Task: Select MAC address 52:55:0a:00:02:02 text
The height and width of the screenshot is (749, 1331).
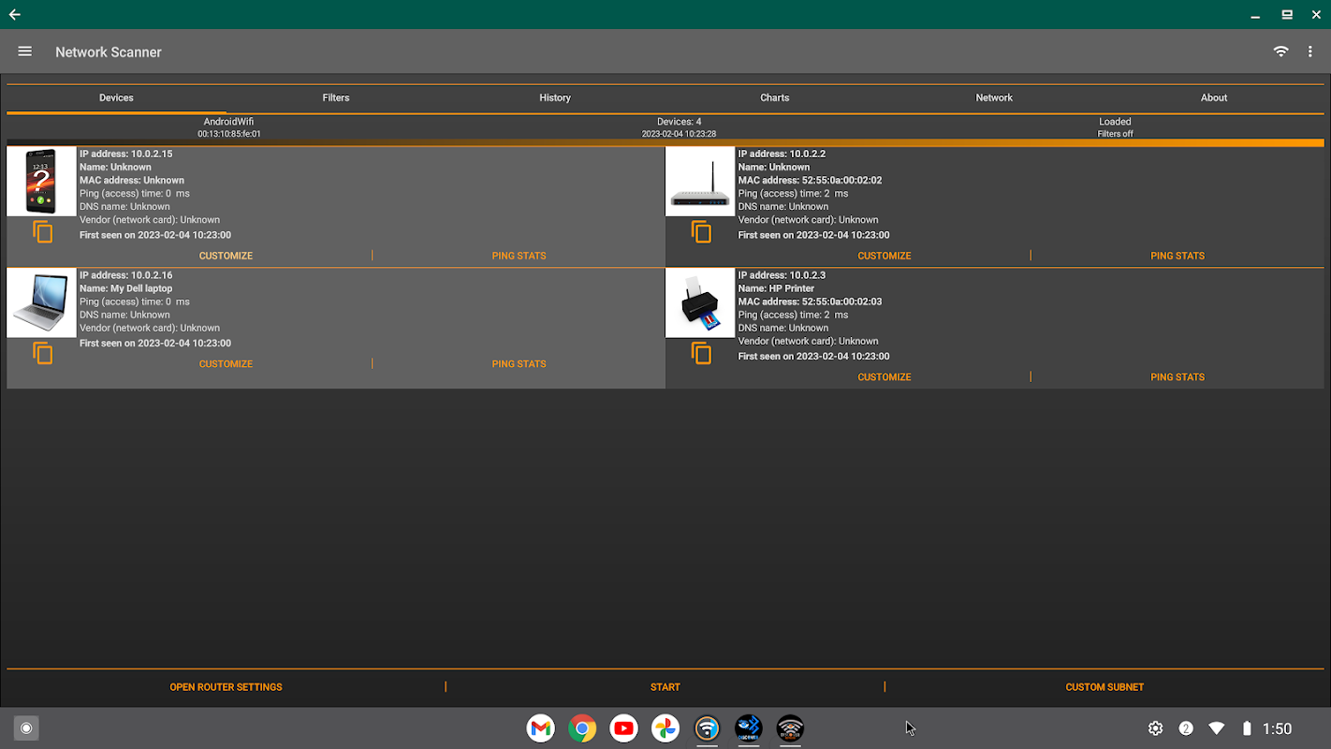Action: (x=810, y=181)
